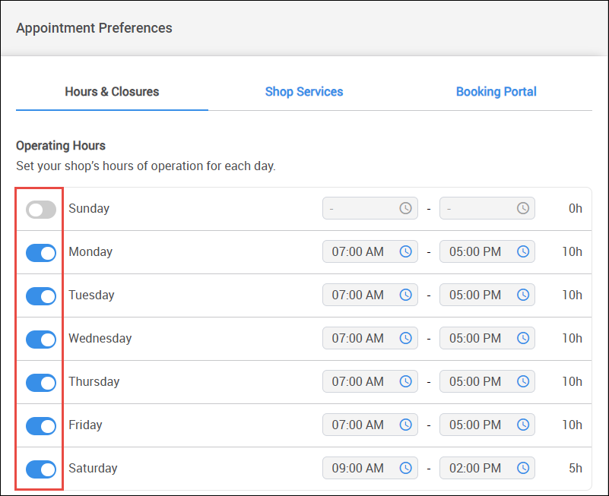Toggle Thursday operating hours off
Viewport: 609px width, 496px height.
pos(41,383)
